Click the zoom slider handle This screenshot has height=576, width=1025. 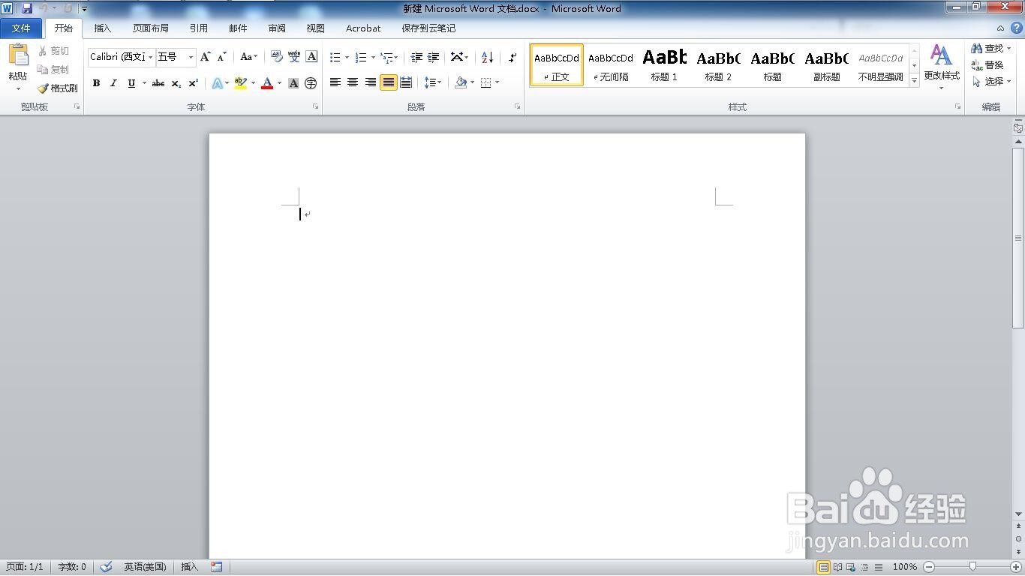click(x=972, y=567)
